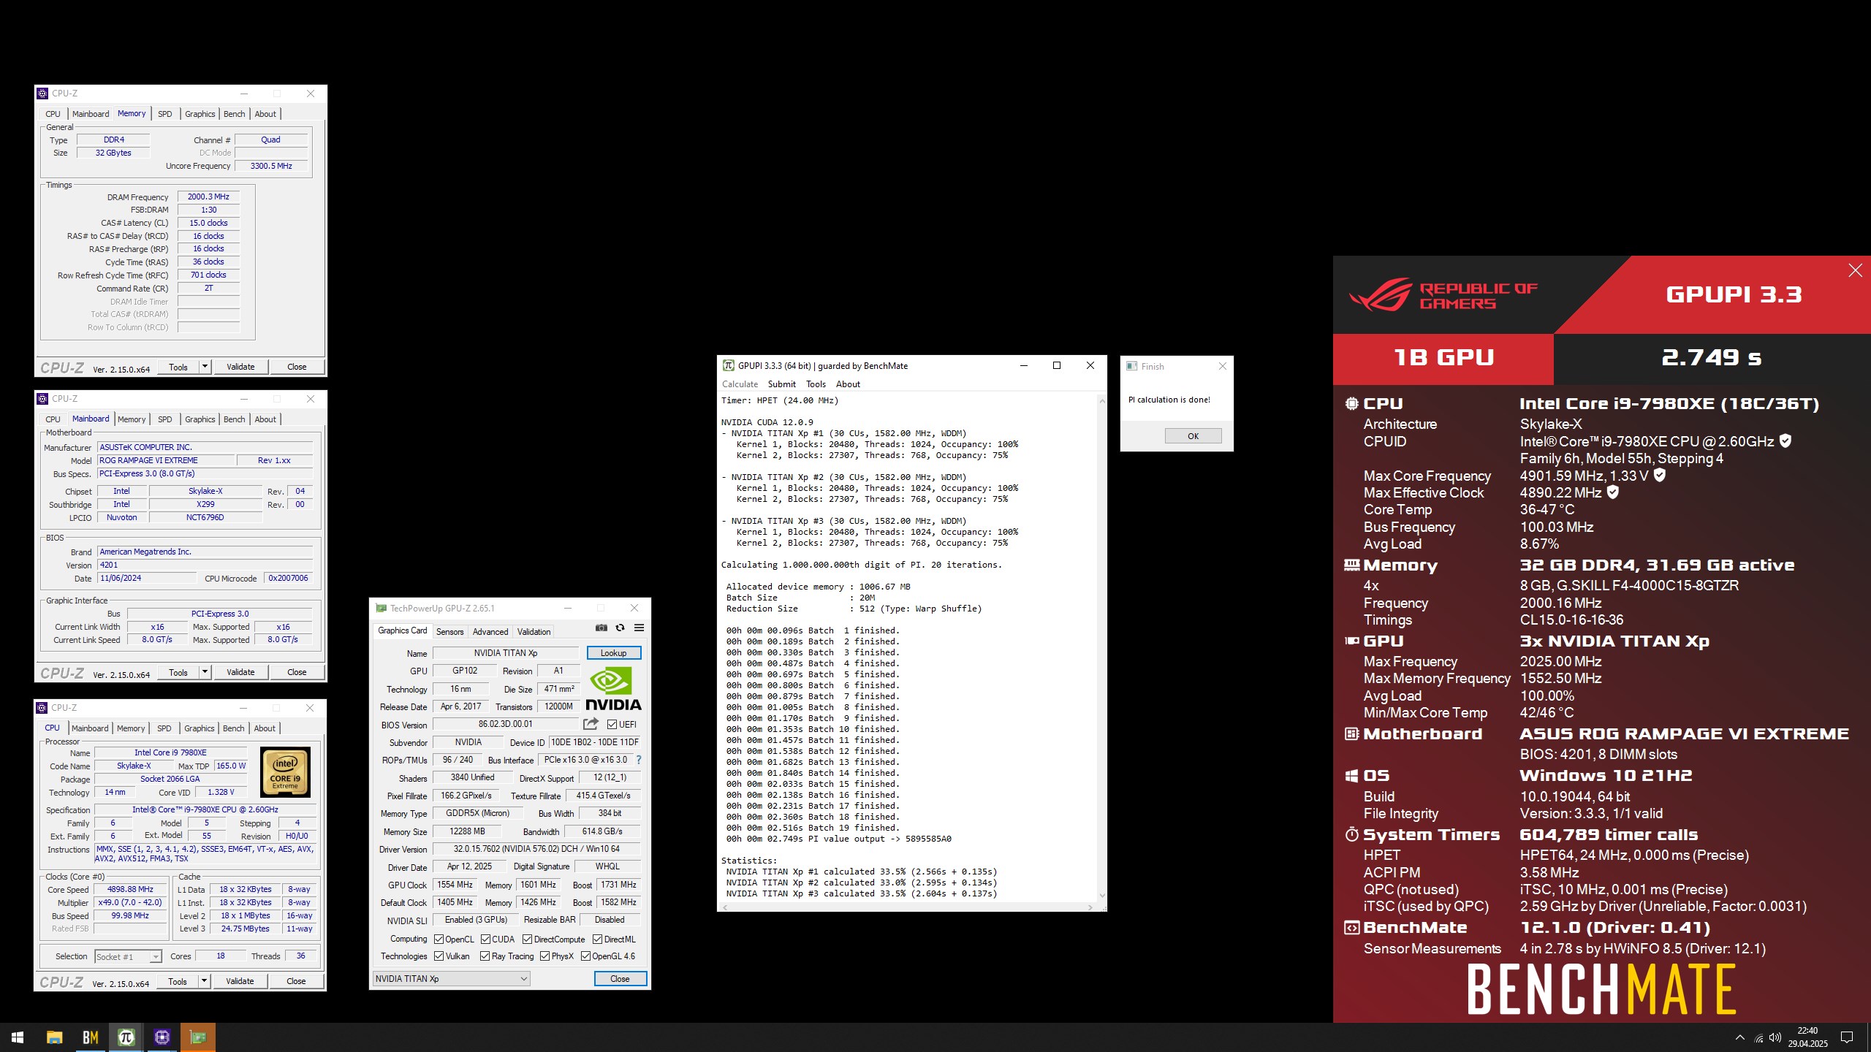Expand Tools arrow in CPU-Z Mainboard window
This screenshot has height=1052, width=1871.
205,672
